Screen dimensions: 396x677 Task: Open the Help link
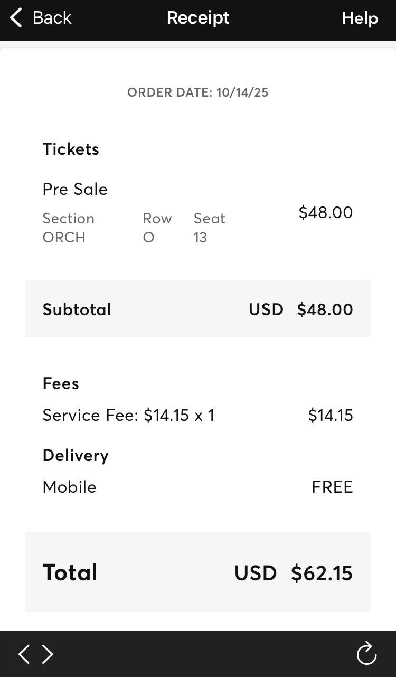360,18
